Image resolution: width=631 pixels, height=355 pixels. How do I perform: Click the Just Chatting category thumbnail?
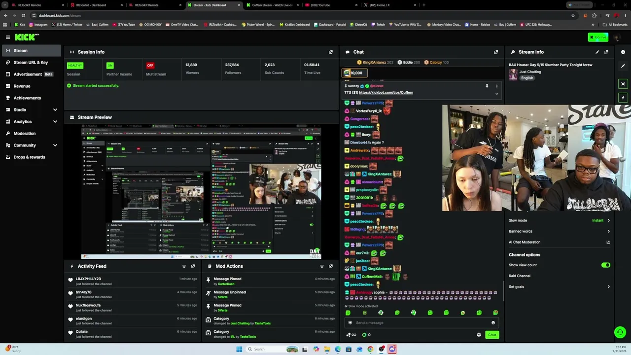[x=513, y=74]
